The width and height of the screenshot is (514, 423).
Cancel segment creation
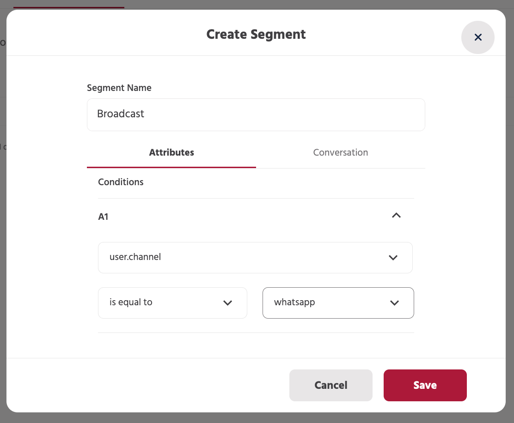pyautogui.click(x=330, y=385)
